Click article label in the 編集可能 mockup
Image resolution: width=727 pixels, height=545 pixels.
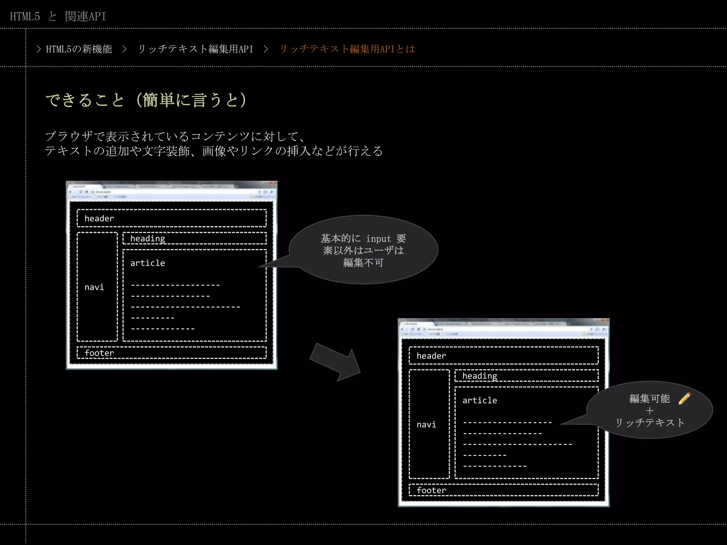coord(480,400)
